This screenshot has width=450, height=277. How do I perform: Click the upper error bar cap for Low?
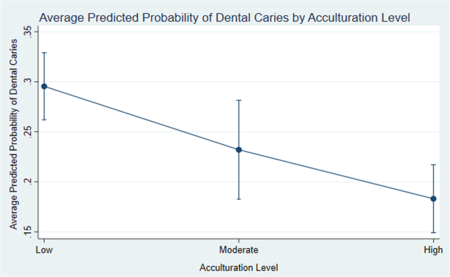tap(45, 53)
